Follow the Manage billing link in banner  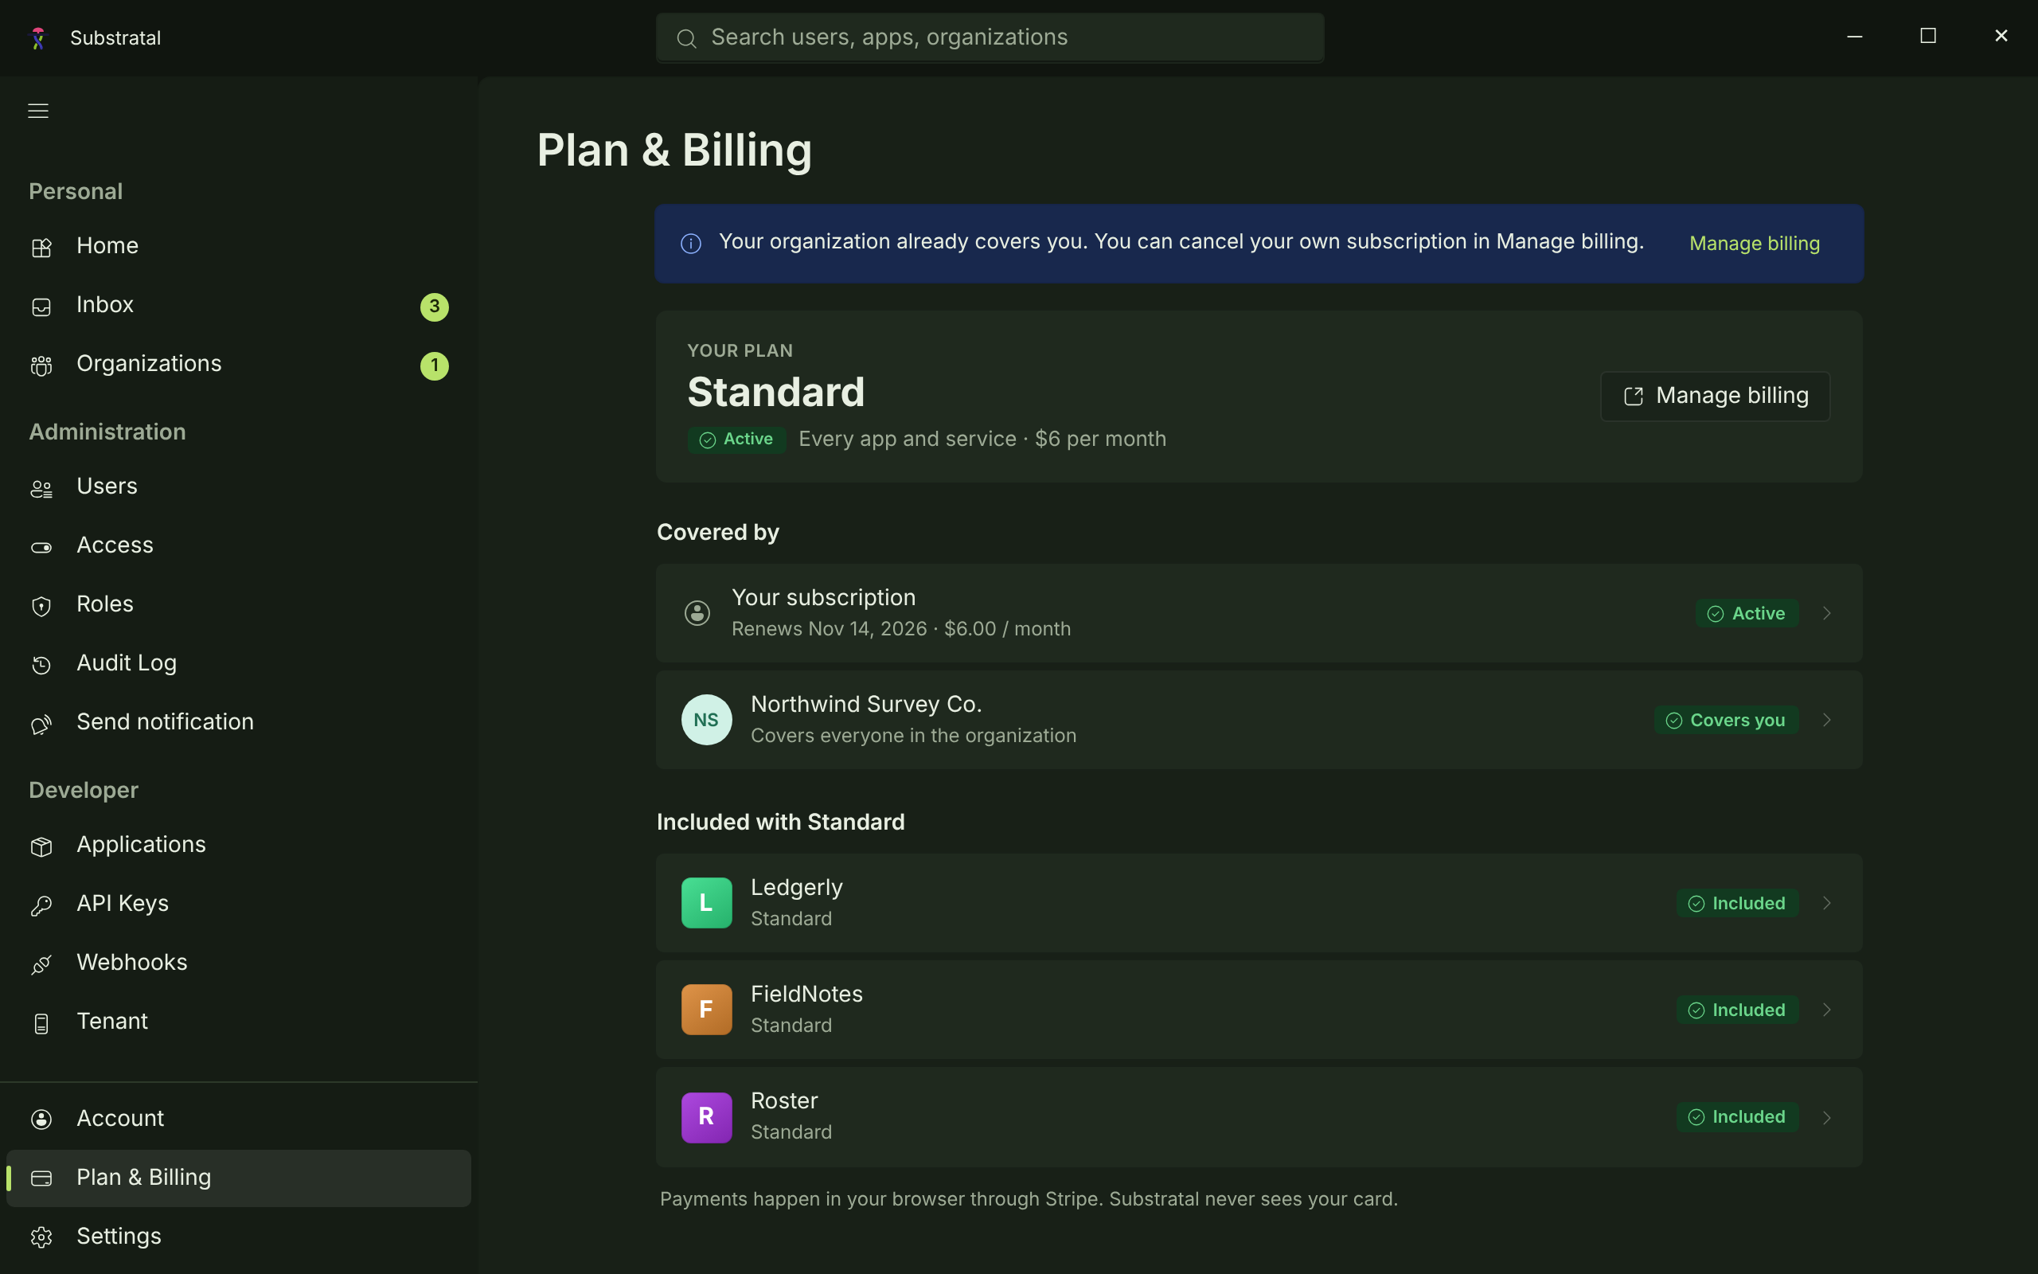coord(1755,244)
